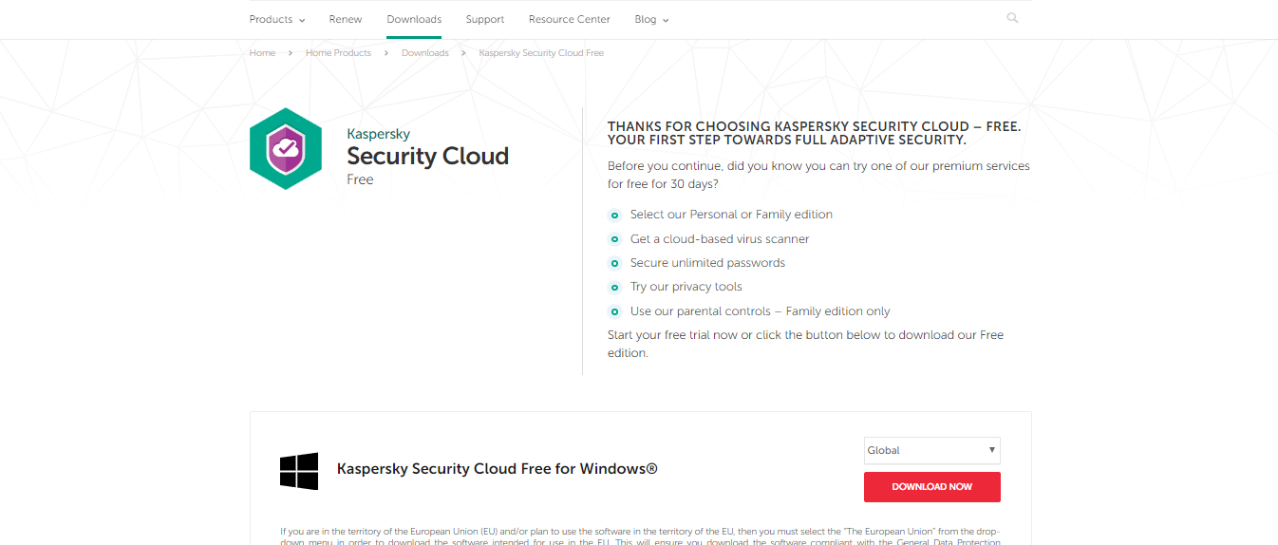The image size is (1278, 545).
Task: Click the 'THANKS FOR CHOOSING KASPERSKY' heading
Action: [x=815, y=133]
